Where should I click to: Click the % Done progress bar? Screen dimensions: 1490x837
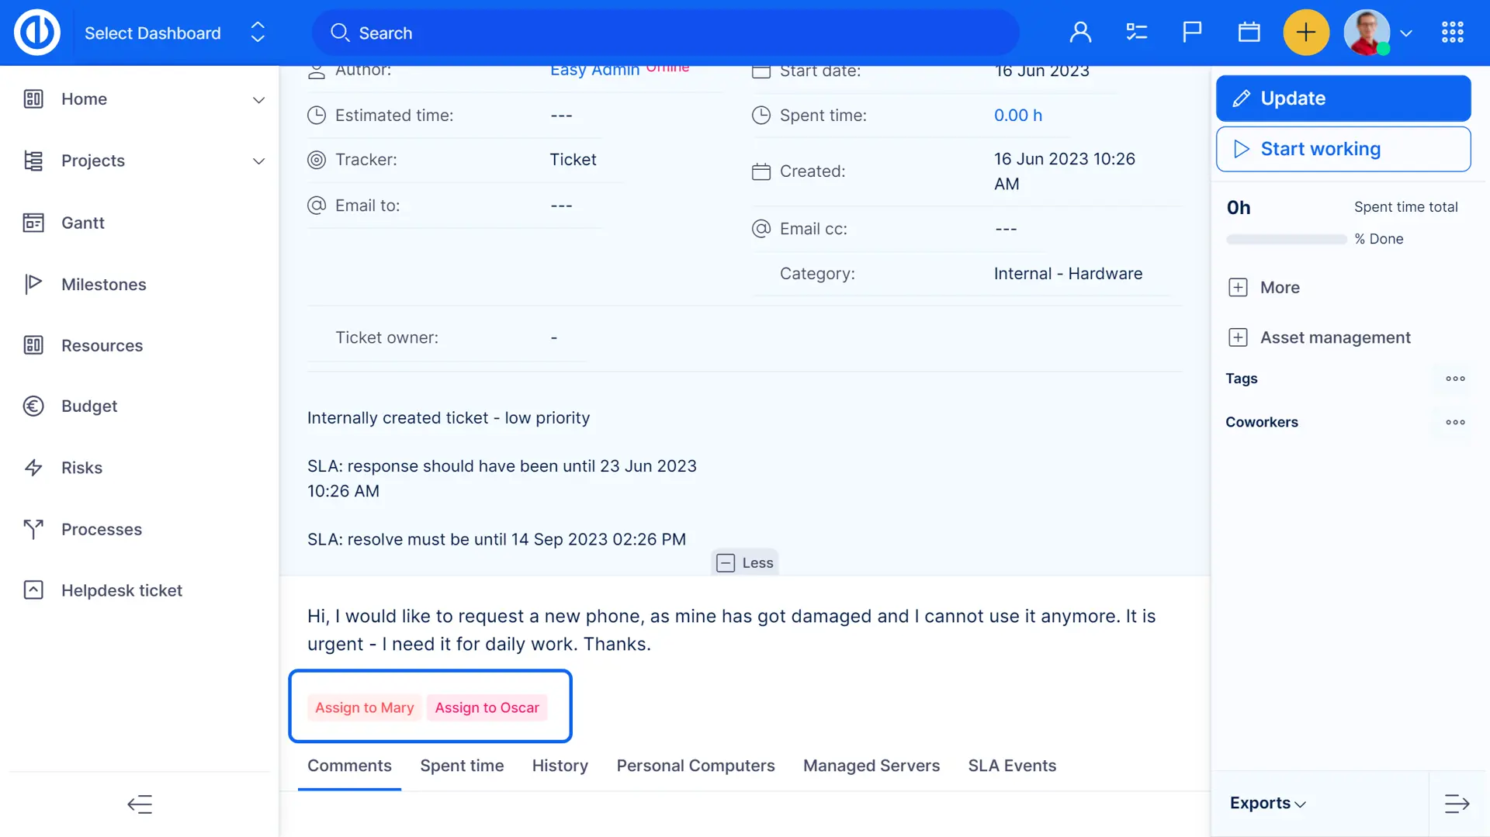point(1286,240)
